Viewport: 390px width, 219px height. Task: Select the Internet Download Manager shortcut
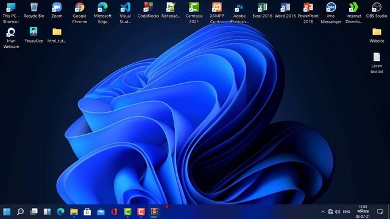point(353,13)
